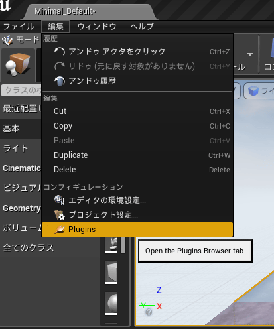Select the ビジュアル category
The width and height of the screenshot is (274, 329).
21,188
